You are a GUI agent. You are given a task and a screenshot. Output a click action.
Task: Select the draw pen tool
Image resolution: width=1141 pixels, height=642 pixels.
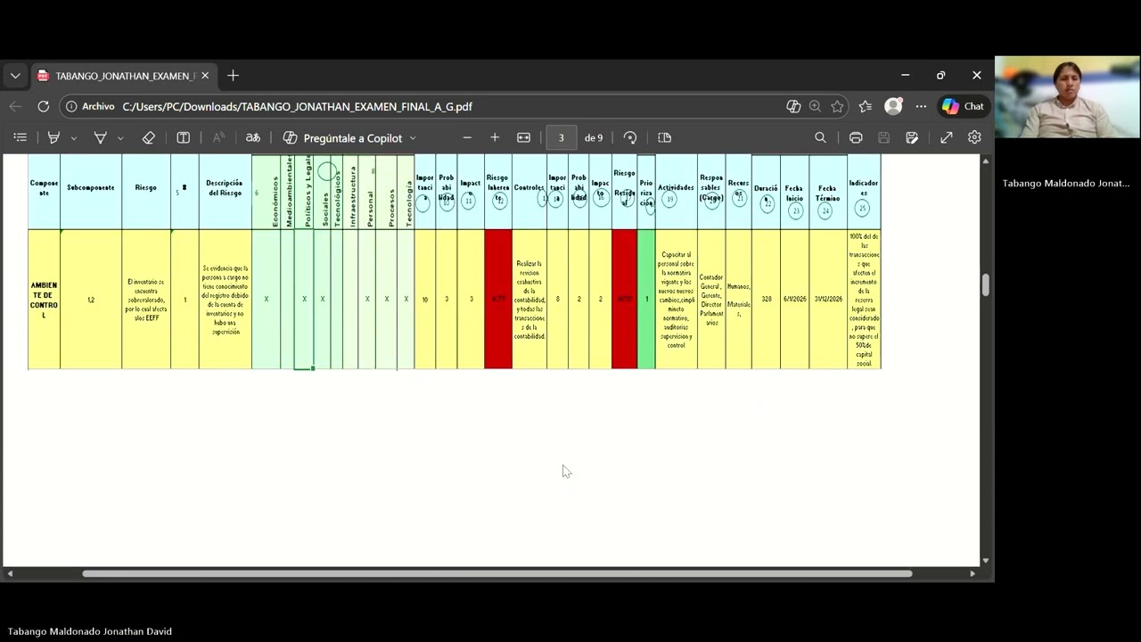[101, 137]
